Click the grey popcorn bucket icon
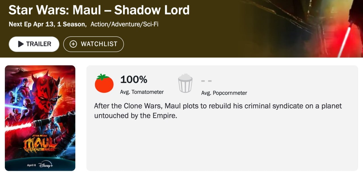 coord(185,83)
